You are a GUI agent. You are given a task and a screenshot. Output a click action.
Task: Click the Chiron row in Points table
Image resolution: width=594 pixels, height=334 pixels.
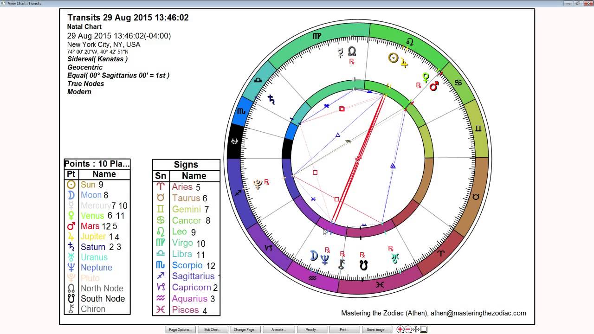click(x=97, y=309)
